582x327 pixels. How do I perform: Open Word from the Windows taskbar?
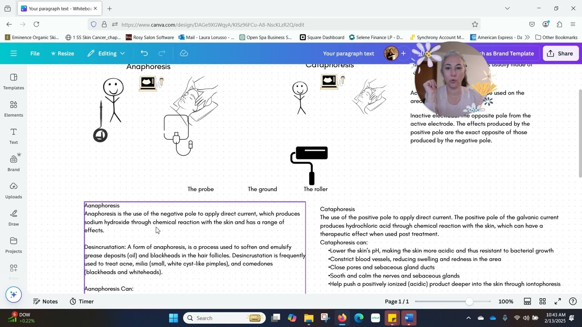pyautogui.click(x=409, y=318)
